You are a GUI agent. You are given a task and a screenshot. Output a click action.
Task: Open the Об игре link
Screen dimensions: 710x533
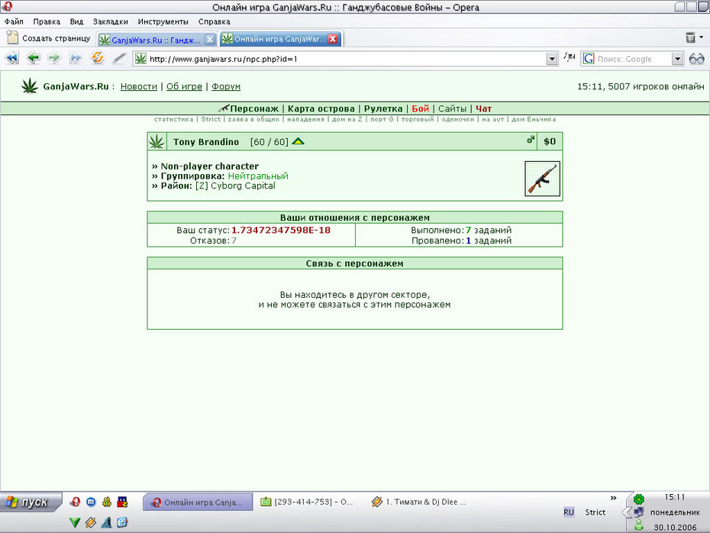pos(184,86)
